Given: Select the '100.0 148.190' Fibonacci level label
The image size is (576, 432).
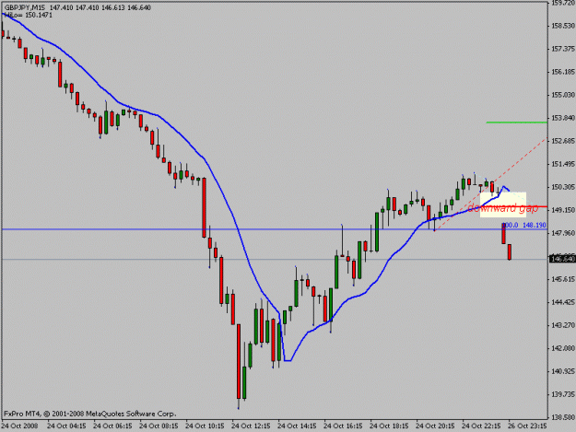Looking at the screenshot, I should coord(524,225).
